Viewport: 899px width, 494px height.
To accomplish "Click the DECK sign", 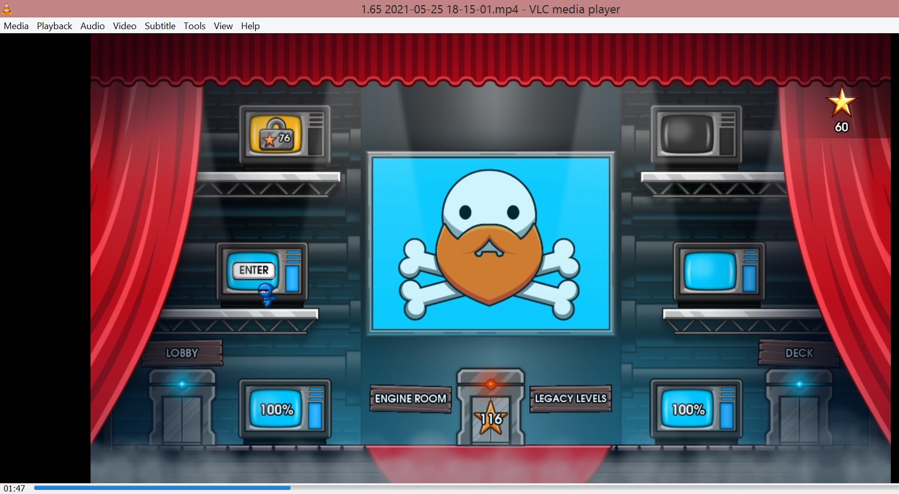I will (x=799, y=353).
